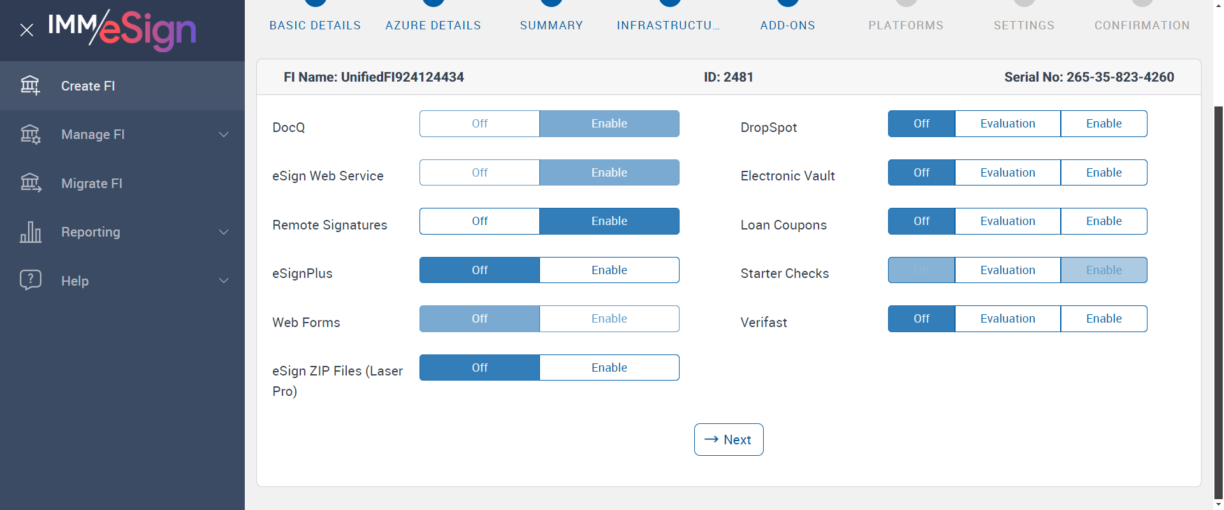Close the sidebar with the X icon
1224x510 pixels.
27,30
